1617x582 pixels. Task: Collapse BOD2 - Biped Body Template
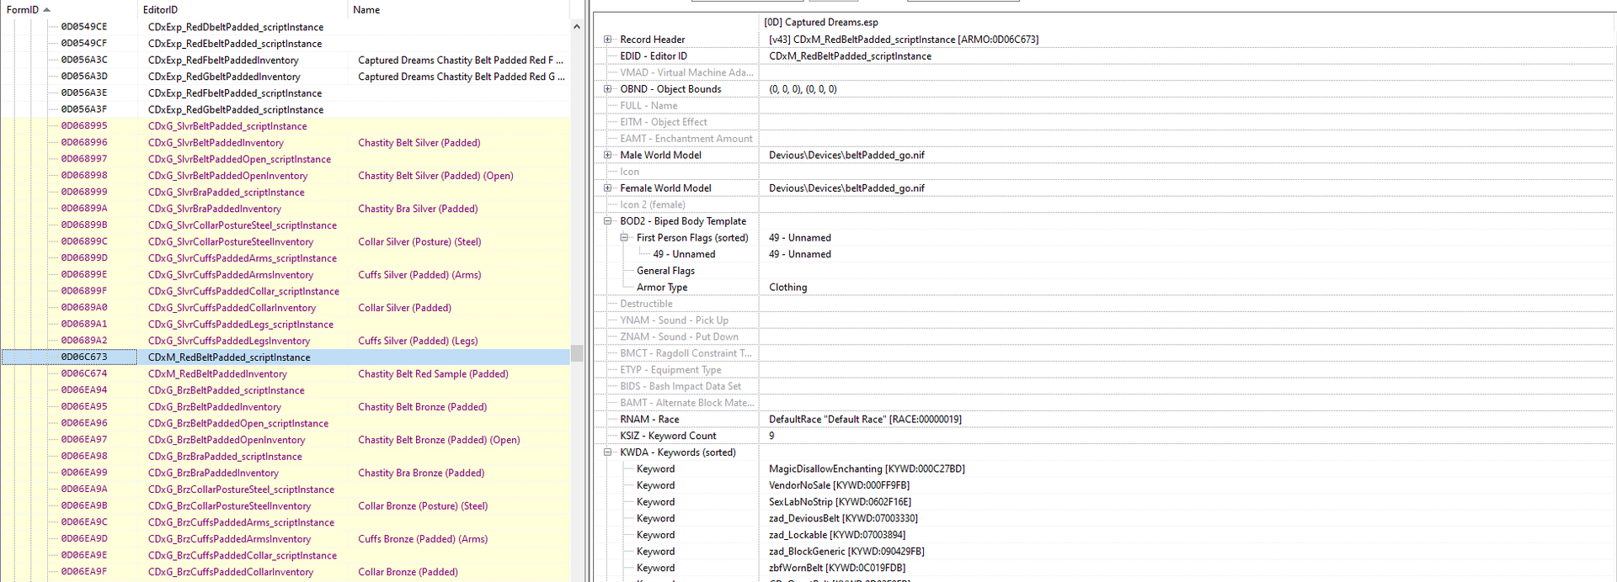click(607, 221)
